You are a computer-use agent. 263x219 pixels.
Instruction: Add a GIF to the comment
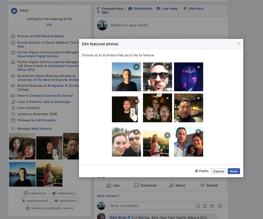(x=212, y=206)
